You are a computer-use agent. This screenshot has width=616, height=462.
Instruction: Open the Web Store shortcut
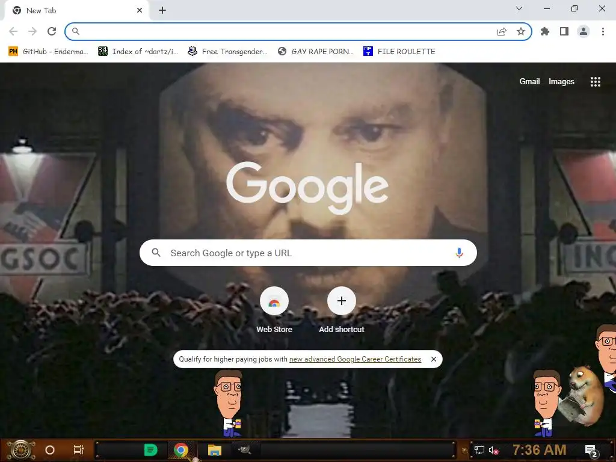coord(274,310)
